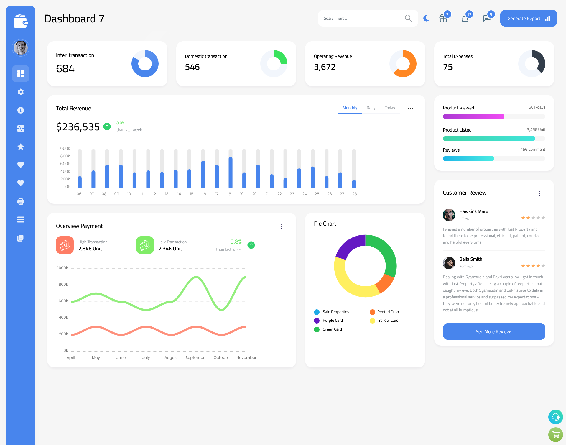
Task: Click the dashboard/grid view icon
Action: click(21, 73)
